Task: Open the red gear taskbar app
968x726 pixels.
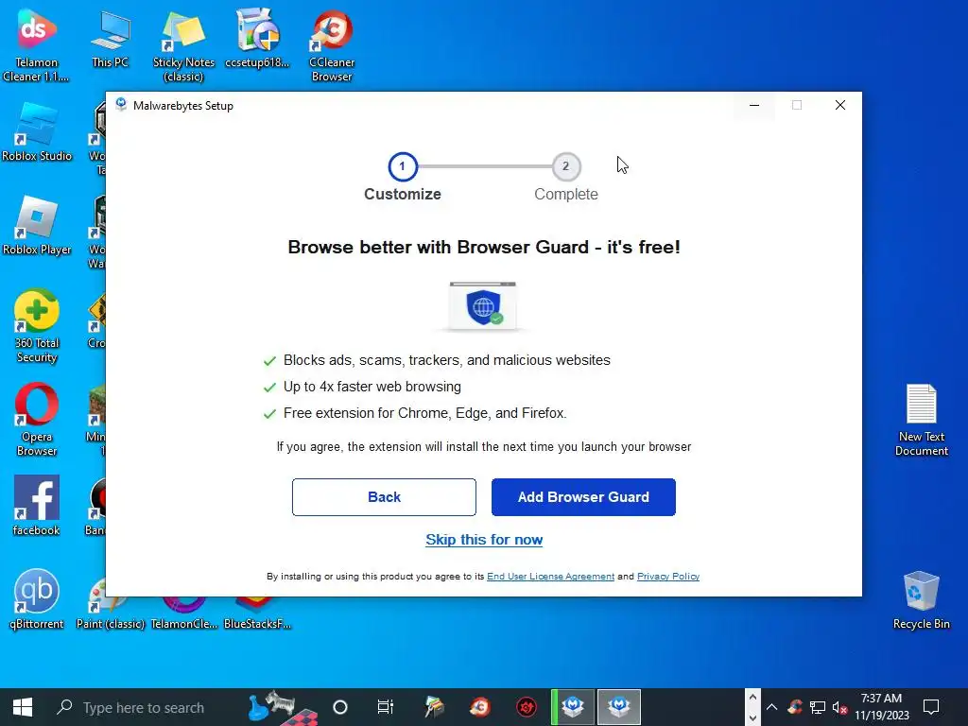Action: coord(527,707)
